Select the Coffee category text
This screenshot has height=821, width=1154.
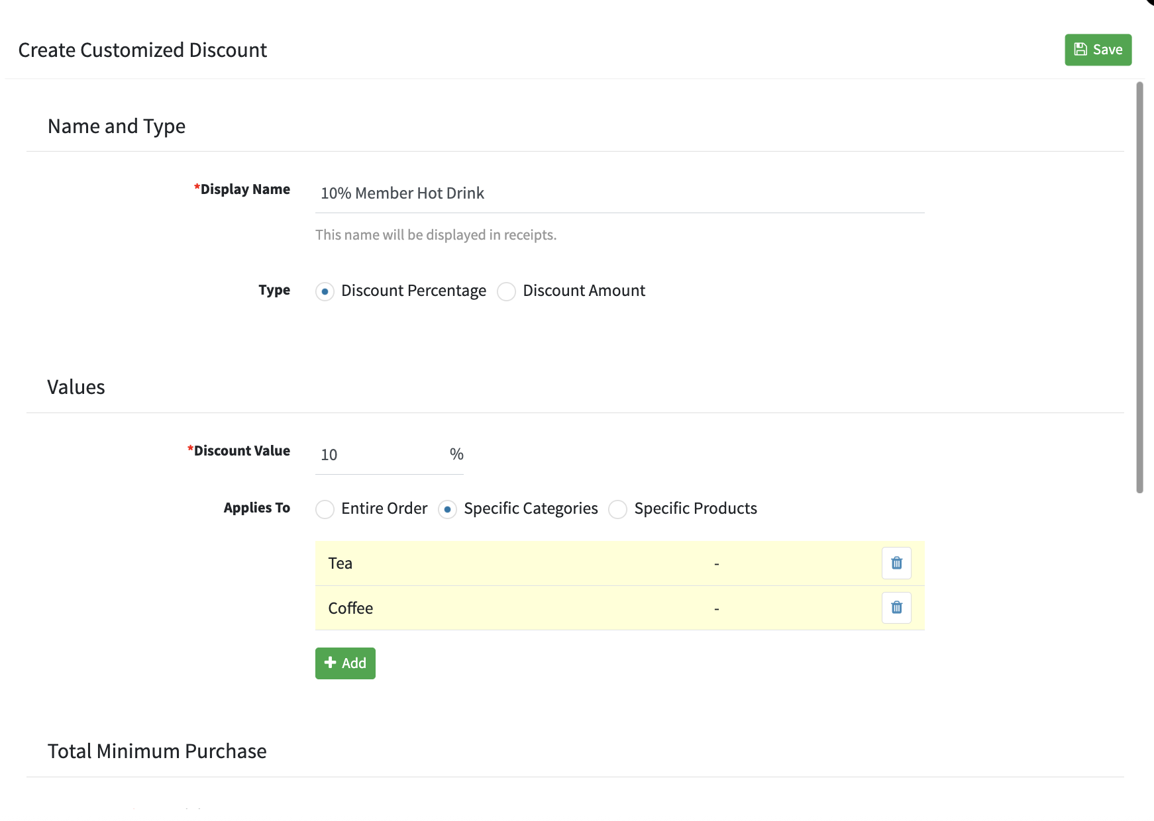350,608
